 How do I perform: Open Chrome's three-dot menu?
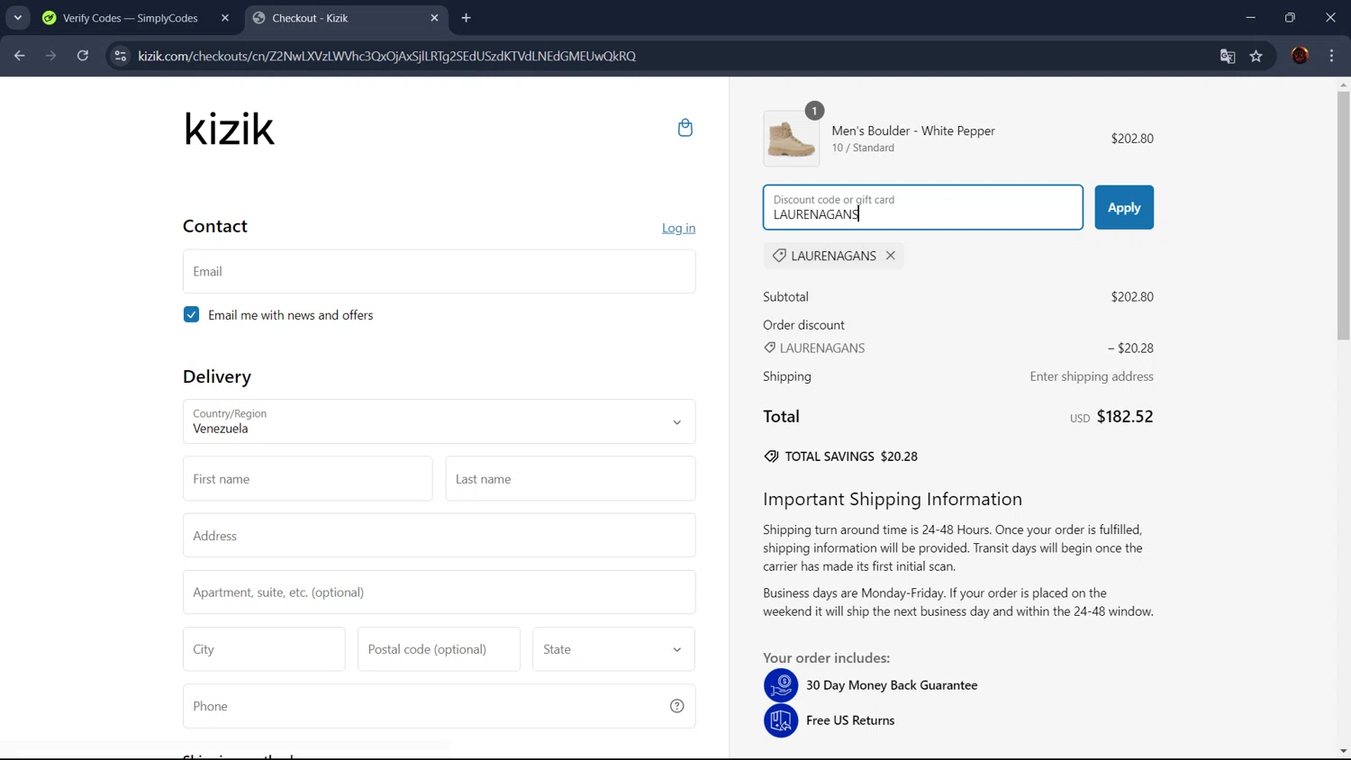pos(1331,56)
